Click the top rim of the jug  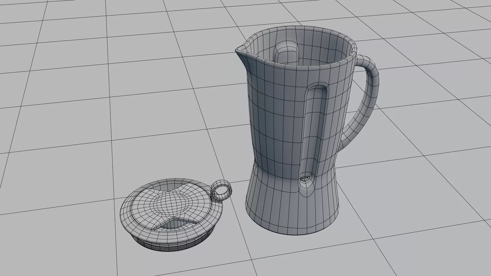(x=302, y=67)
